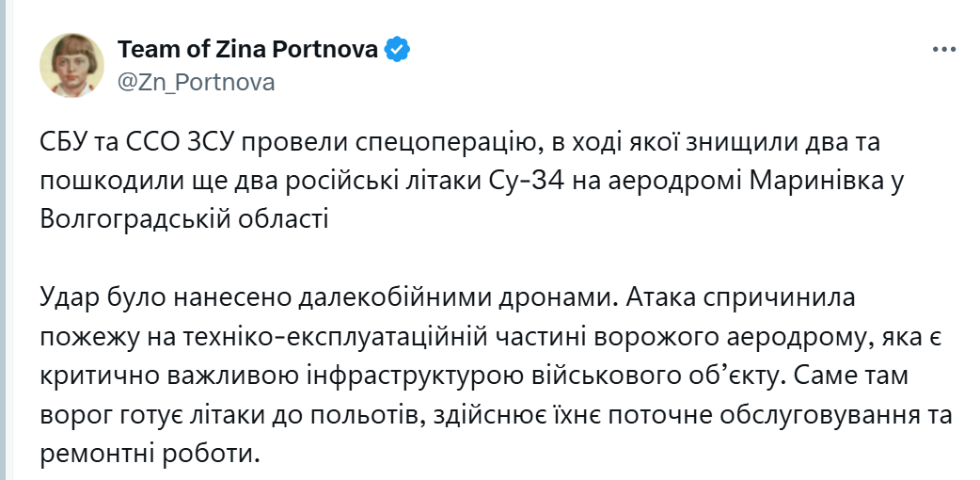Open the Team of Zina Portnova profile name
This screenshot has width=980, height=480.
[247, 50]
